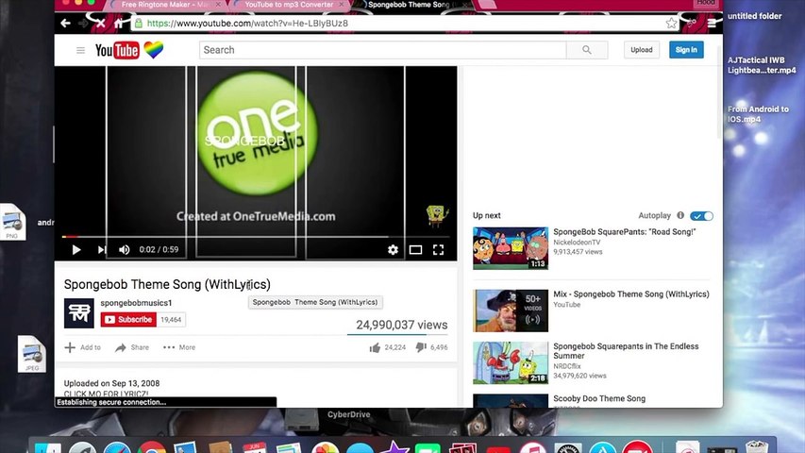The height and width of the screenshot is (453, 805).
Task: Stop loading with the X button
Action: (101, 23)
